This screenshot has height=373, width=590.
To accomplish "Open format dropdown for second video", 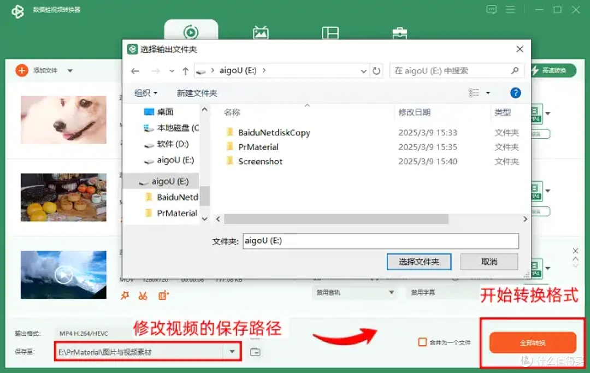I will (x=548, y=191).
